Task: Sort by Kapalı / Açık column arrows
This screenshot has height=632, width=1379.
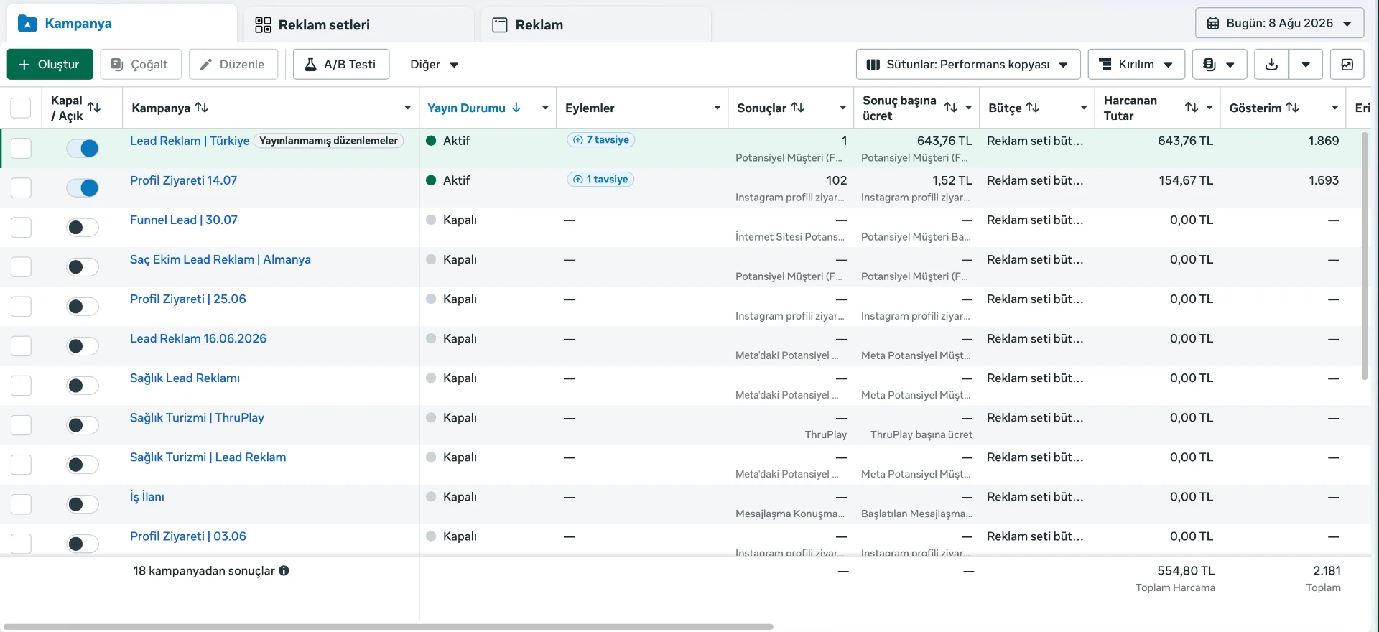Action: [94, 108]
